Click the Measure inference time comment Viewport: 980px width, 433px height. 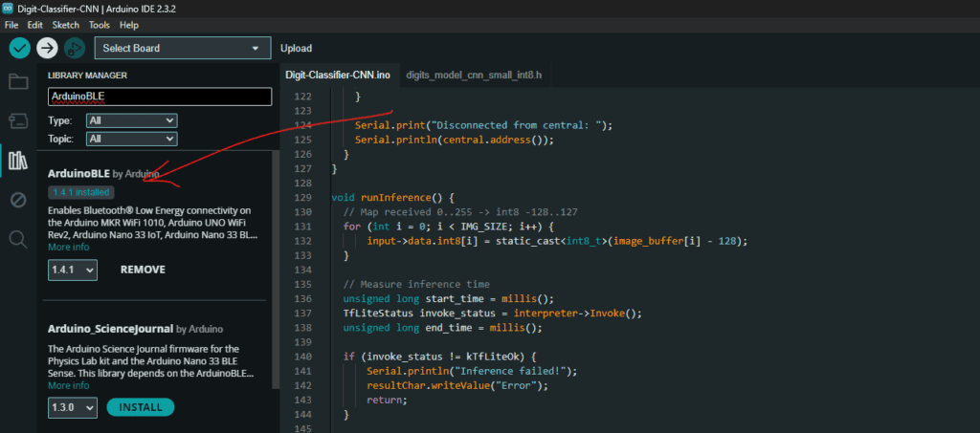click(x=416, y=284)
